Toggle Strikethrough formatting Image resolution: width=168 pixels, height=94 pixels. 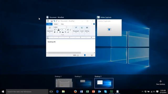pyautogui.click(x=63, y=32)
